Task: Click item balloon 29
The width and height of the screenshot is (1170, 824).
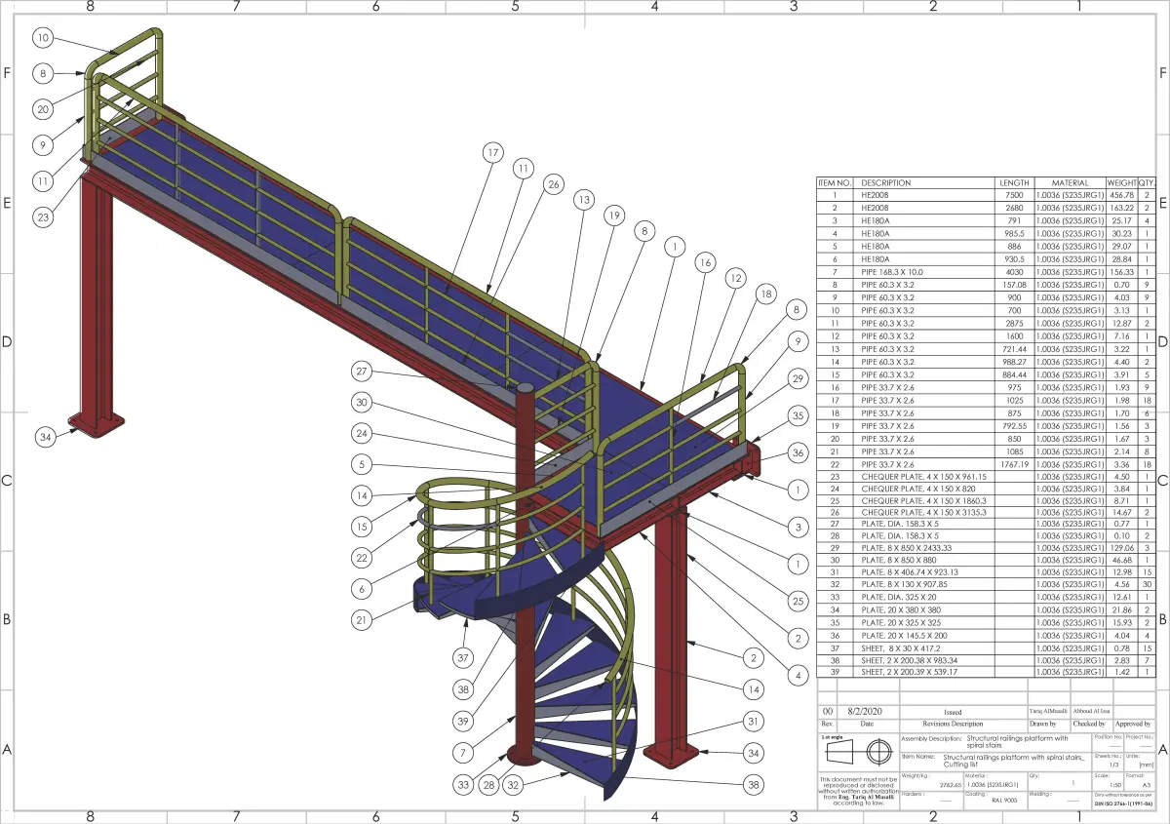Action: pos(797,377)
